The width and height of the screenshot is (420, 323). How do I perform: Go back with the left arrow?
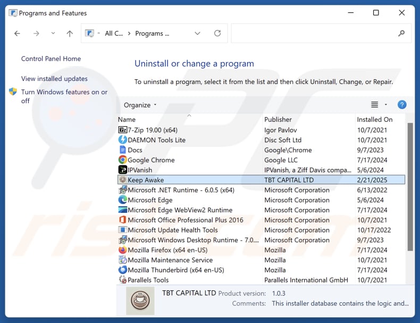17,34
